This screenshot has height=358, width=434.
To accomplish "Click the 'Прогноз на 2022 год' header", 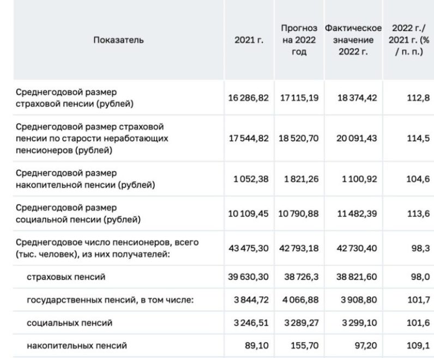I will click(x=299, y=40).
